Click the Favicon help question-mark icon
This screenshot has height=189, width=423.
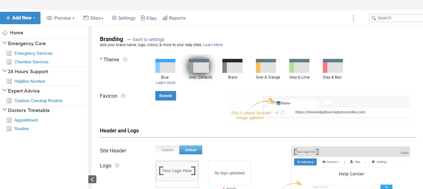pos(123,95)
